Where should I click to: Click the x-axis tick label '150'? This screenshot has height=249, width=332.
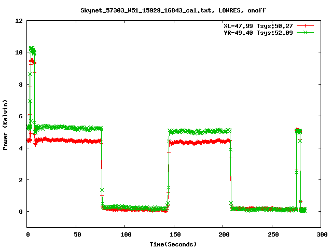click(x=175, y=234)
